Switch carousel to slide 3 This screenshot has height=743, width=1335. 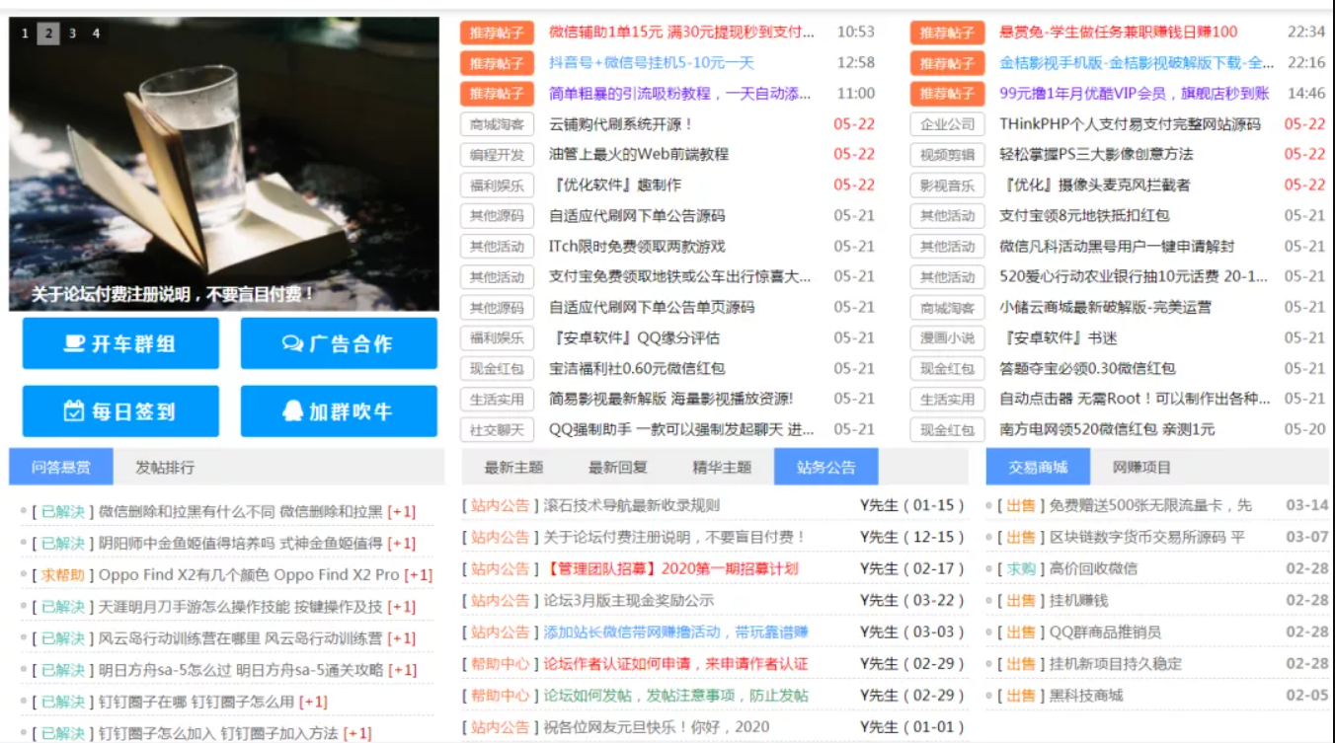coord(72,34)
